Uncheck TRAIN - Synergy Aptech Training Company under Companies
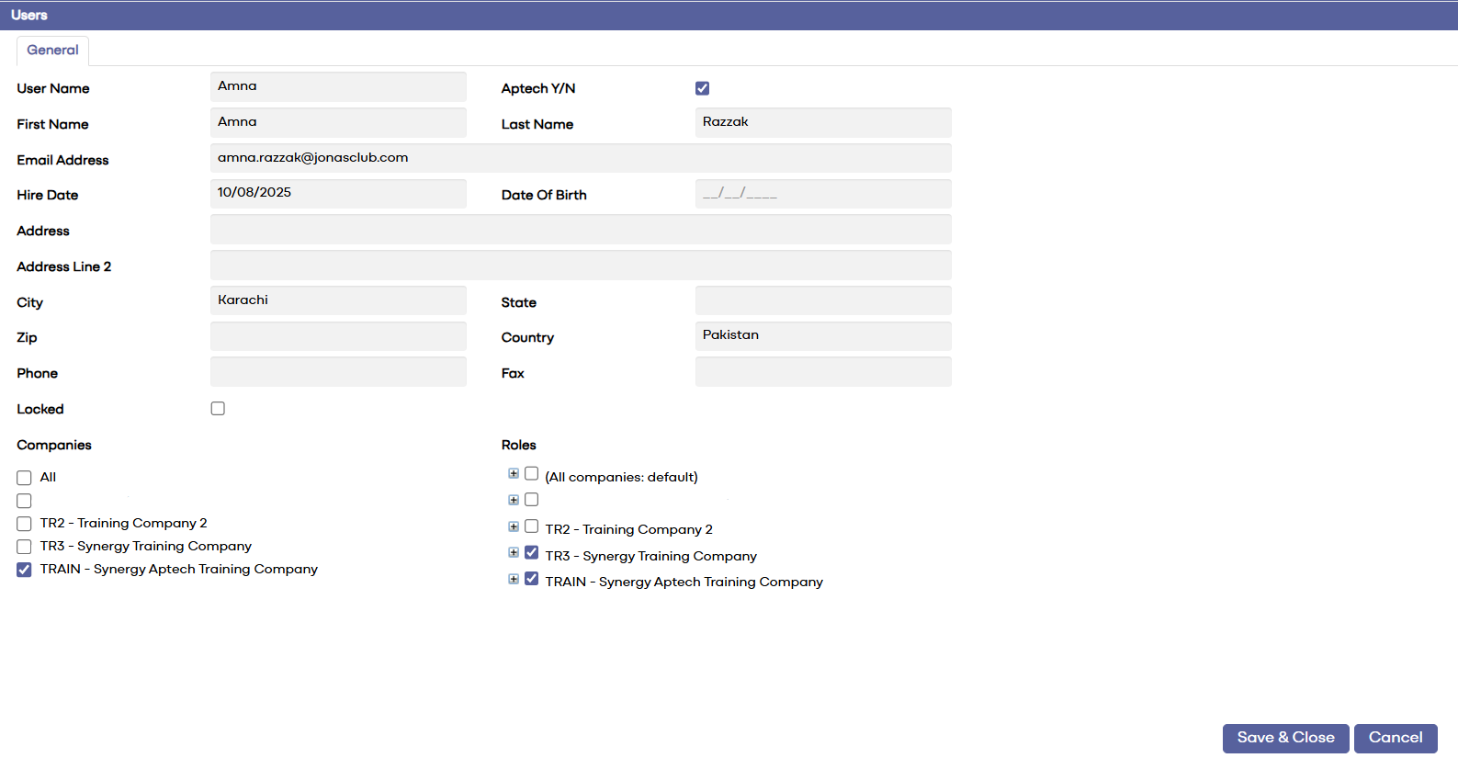The width and height of the screenshot is (1458, 758). click(24, 570)
